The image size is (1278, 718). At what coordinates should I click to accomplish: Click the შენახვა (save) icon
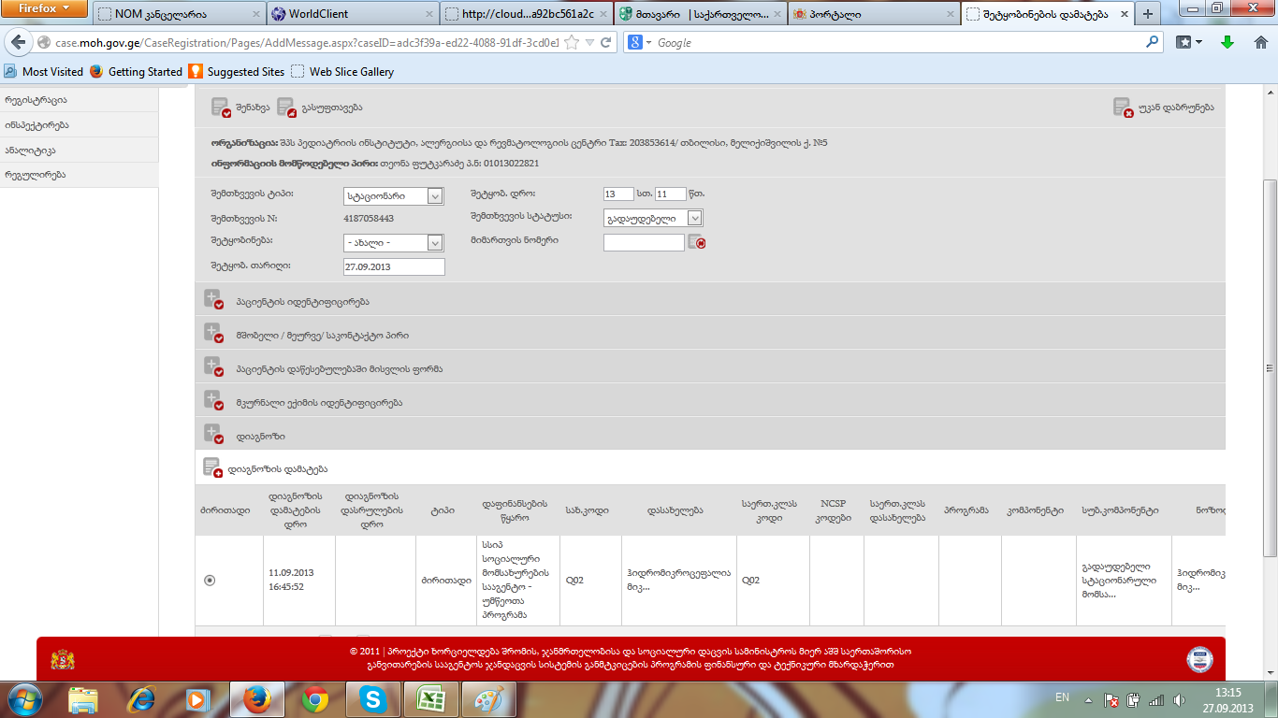[x=220, y=108]
